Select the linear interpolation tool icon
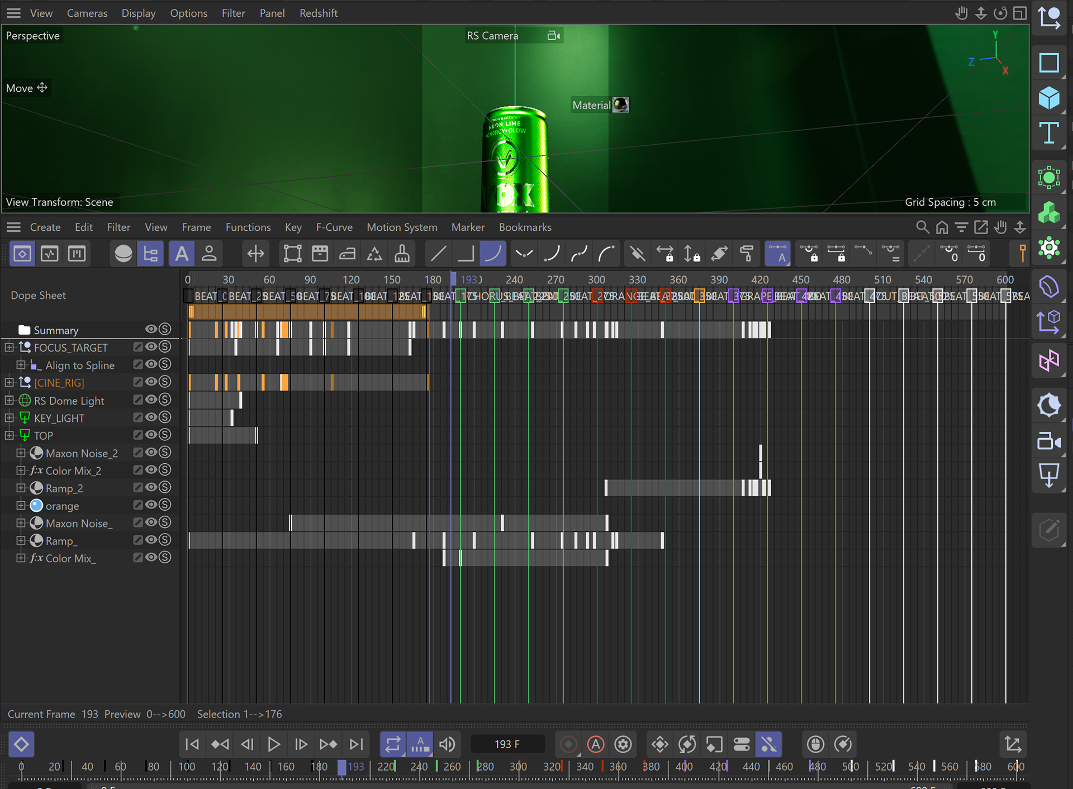The height and width of the screenshot is (789, 1073). (x=439, y=254)
